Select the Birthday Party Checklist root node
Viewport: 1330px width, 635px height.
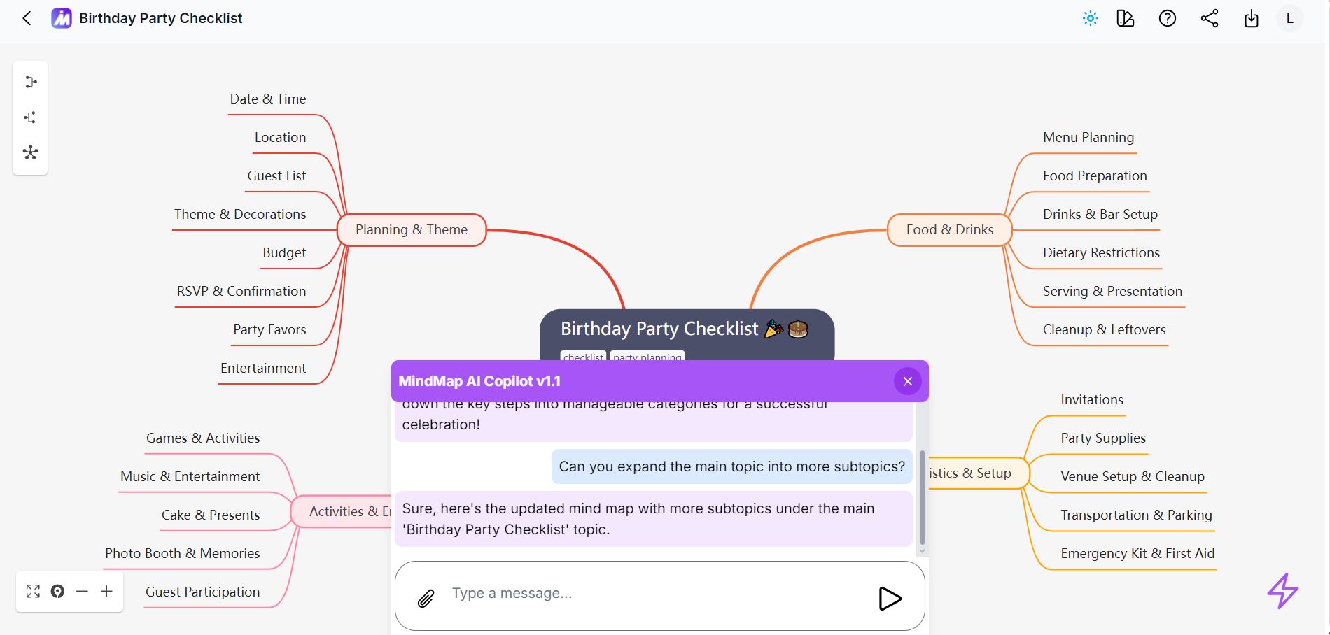click(687, 336)
